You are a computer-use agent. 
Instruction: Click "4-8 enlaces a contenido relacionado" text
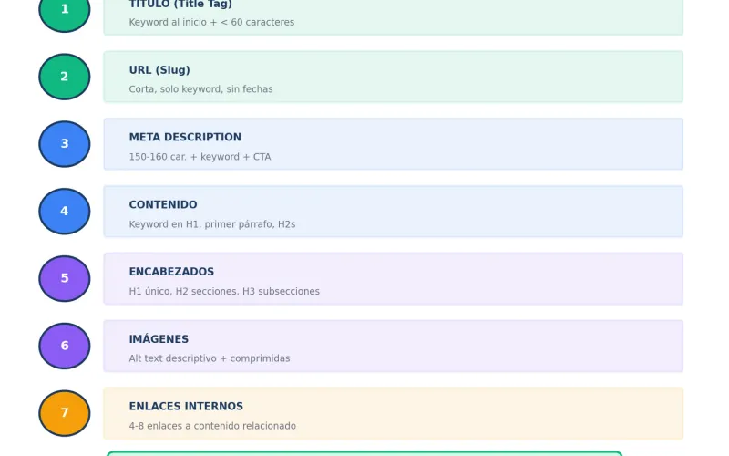(212, 426)
